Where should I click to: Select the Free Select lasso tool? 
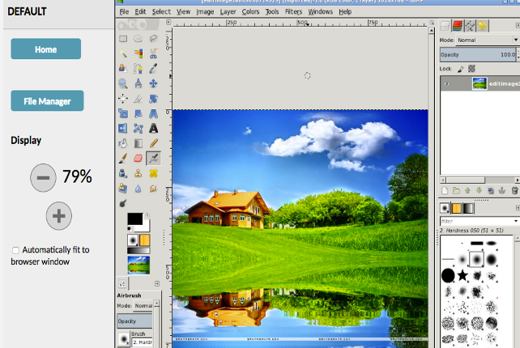coord(153,39)
